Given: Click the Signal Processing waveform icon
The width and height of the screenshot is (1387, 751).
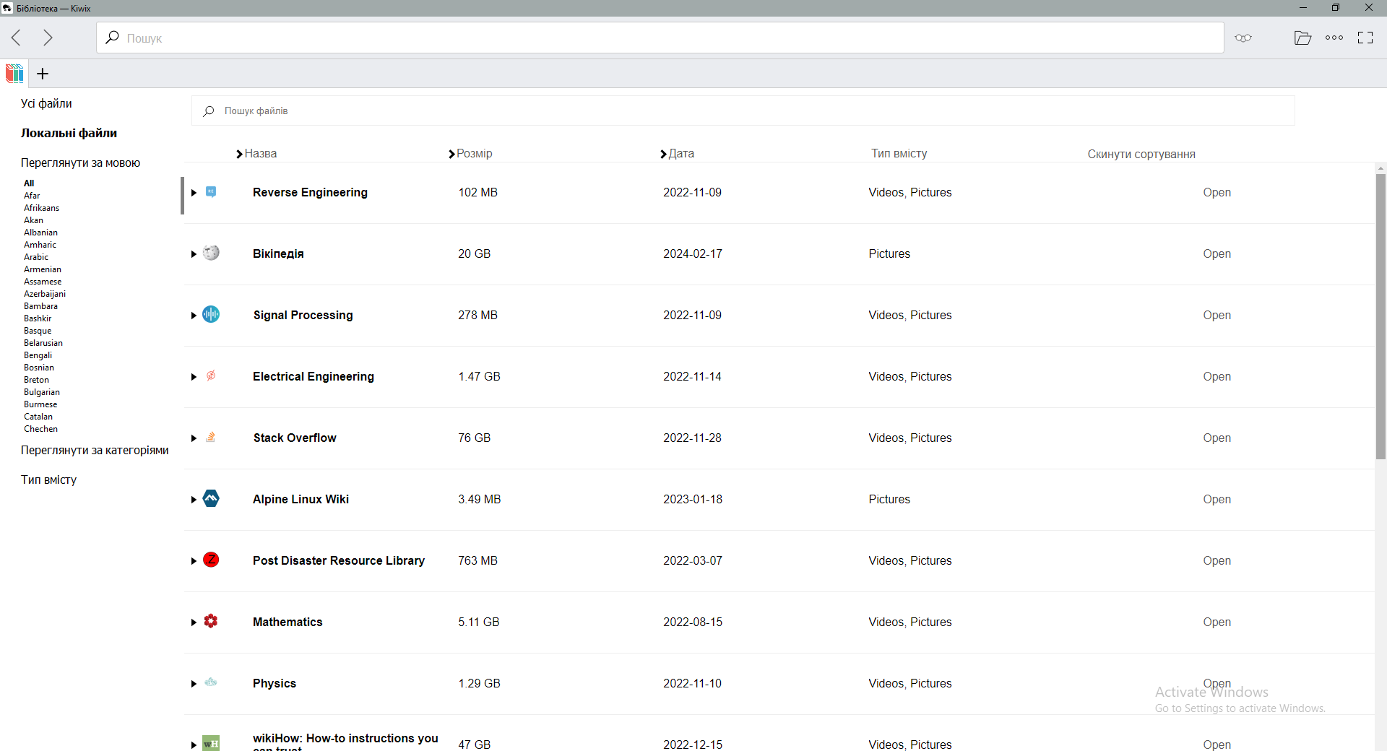Looking at the screenshot, I should (x=211, y=314).
